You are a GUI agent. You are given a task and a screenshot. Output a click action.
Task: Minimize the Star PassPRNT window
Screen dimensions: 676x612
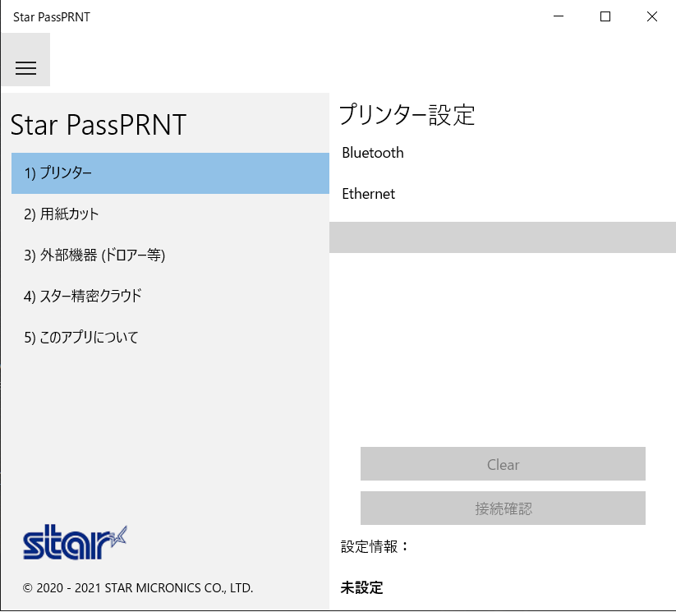coord(559,16)
